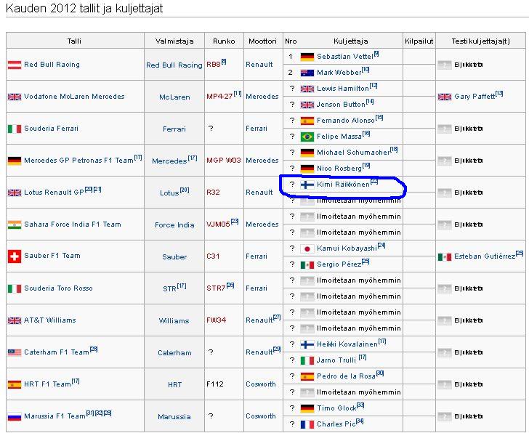Open the MGP W03 chassis link
This screenshot has width=529, height=433.
pyautogui.click(x=223, y=160)
